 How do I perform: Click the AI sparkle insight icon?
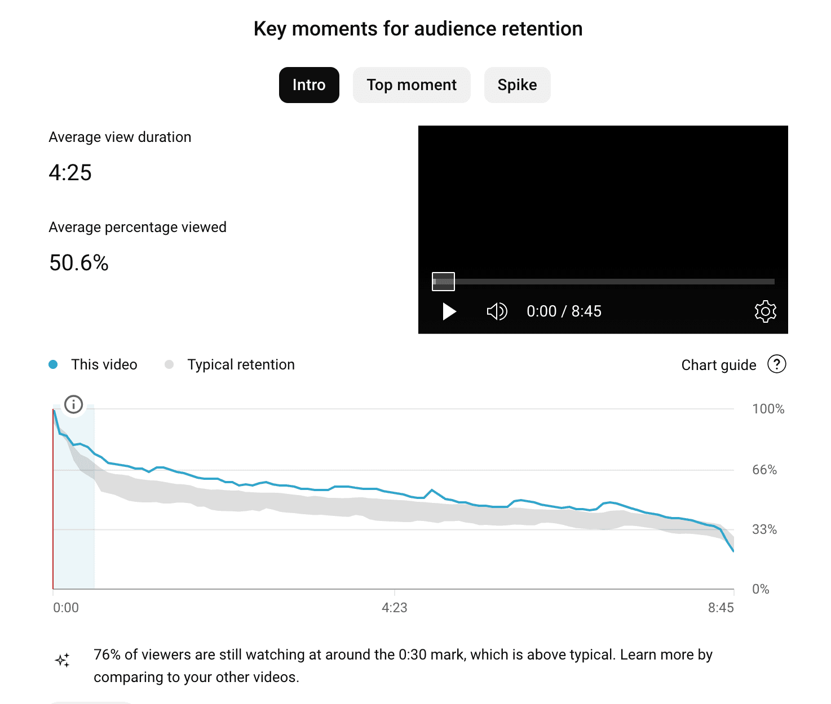(x=63, y=660)
